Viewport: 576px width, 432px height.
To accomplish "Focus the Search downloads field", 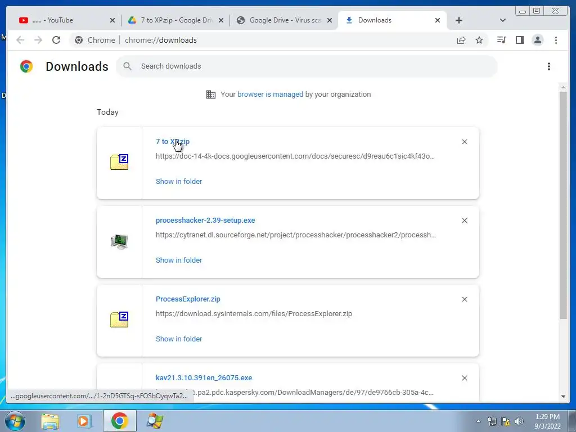I will coord(307,66).
